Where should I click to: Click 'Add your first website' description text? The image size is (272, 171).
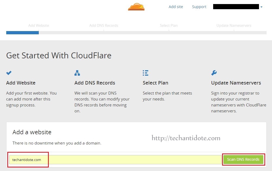pyautogui.click(x=31, y=99)
